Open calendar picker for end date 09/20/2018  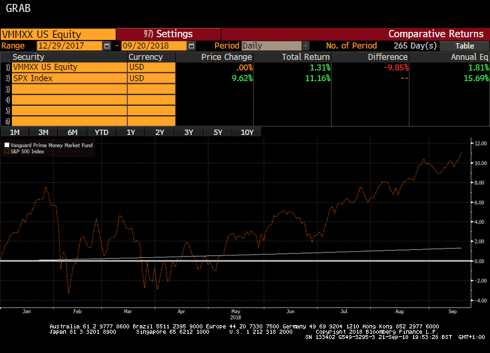[191, 46]
